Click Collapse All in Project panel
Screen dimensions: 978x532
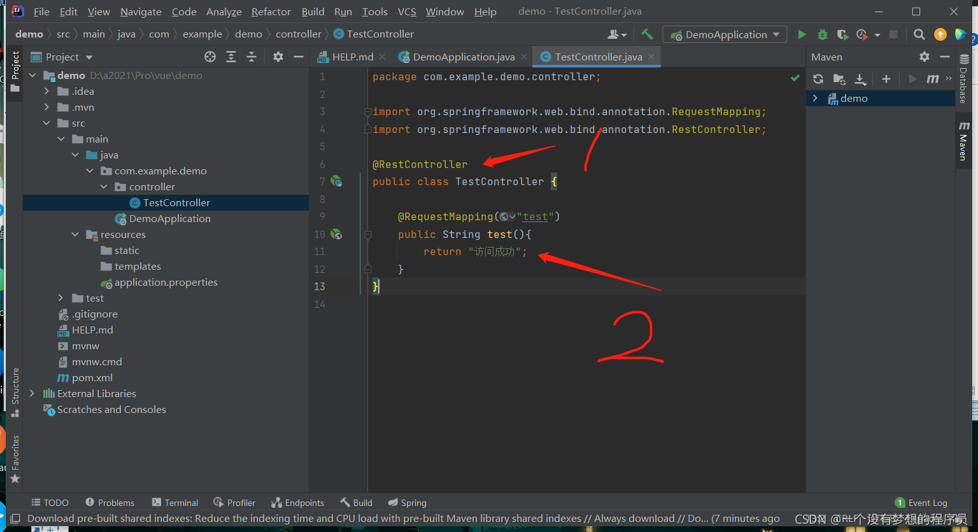[x=252, y=57]
